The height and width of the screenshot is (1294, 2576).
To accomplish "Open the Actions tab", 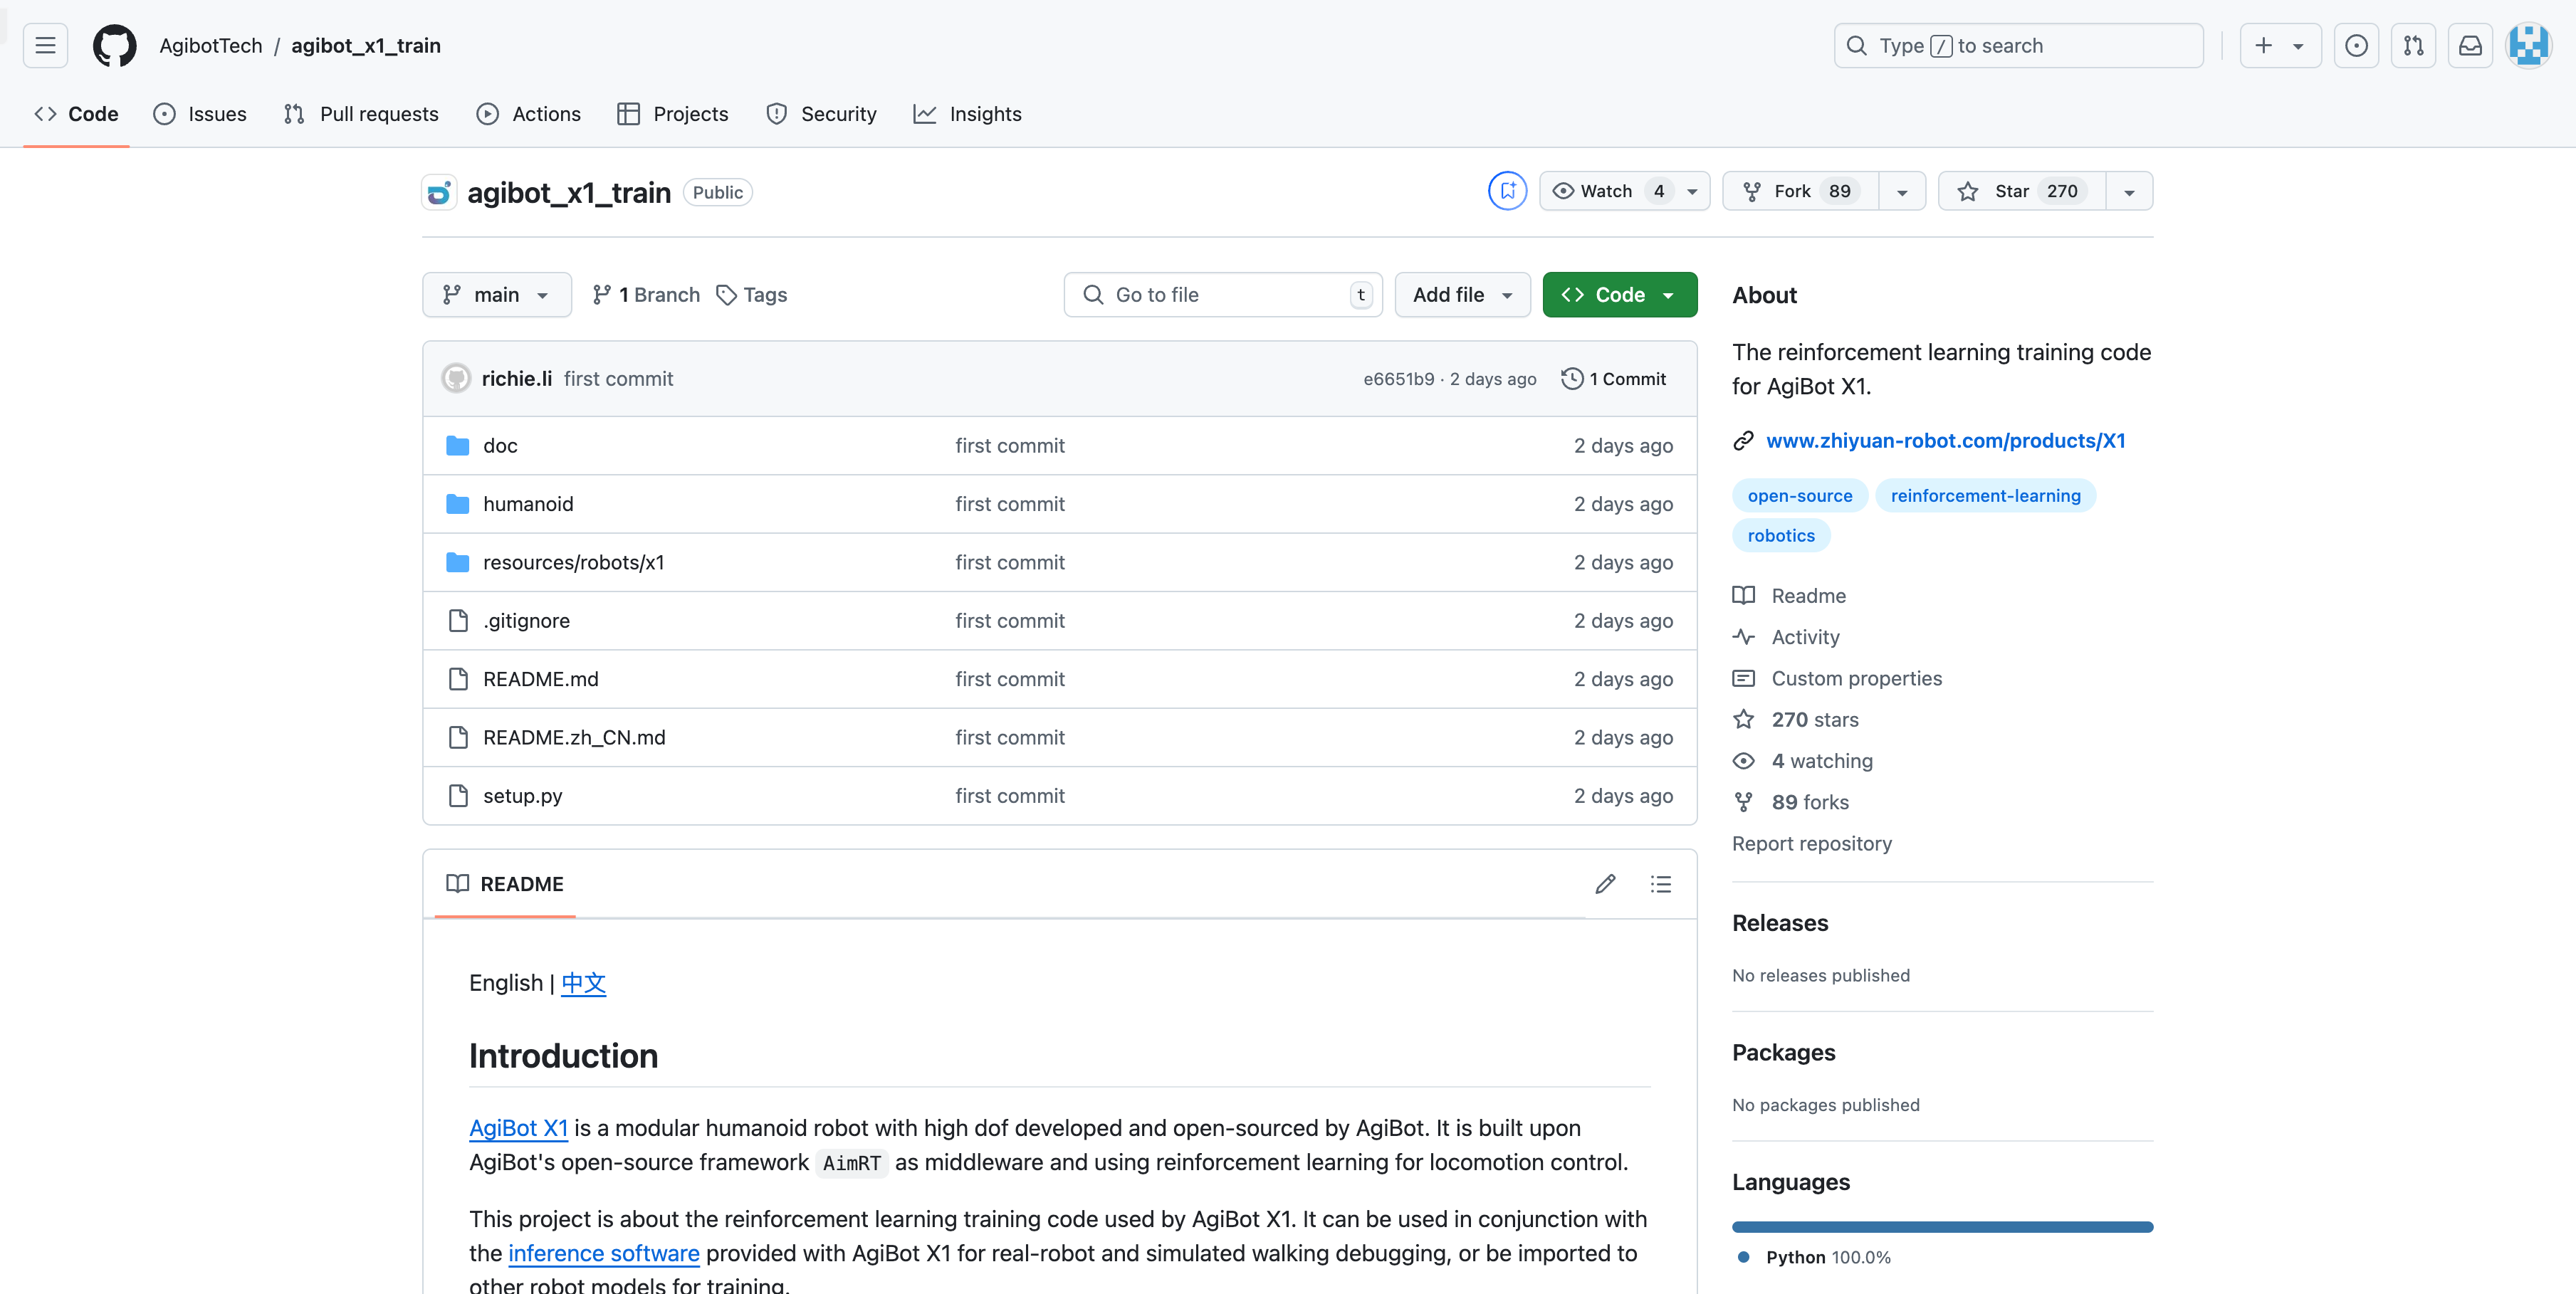I will click(x=528, y=114).
